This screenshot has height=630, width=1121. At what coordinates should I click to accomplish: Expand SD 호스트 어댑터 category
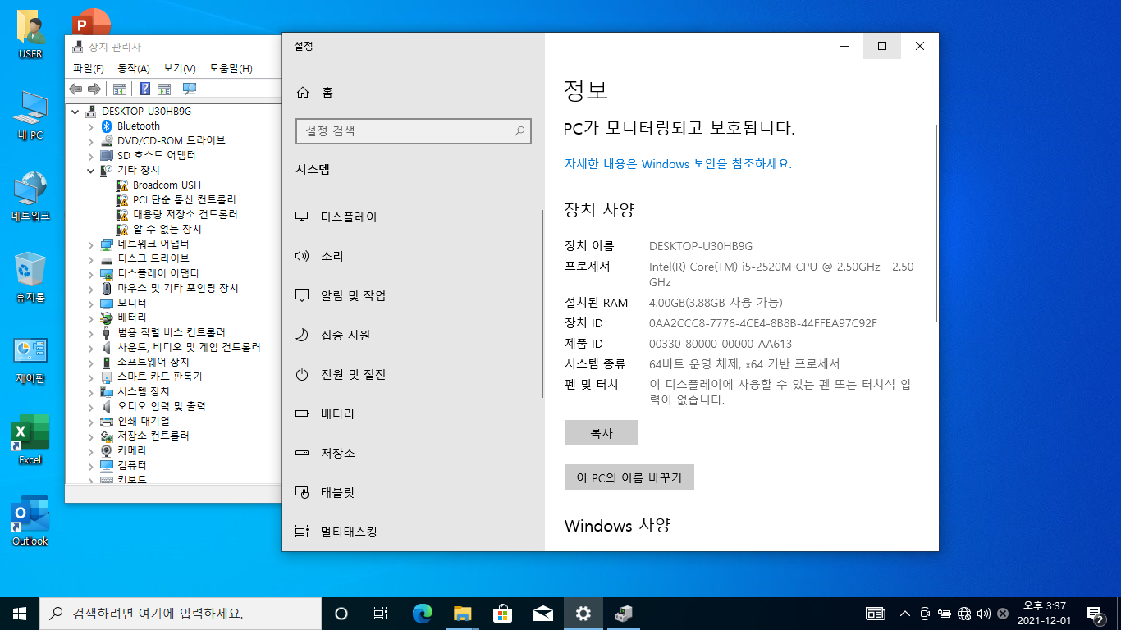(x=91, y=155)
